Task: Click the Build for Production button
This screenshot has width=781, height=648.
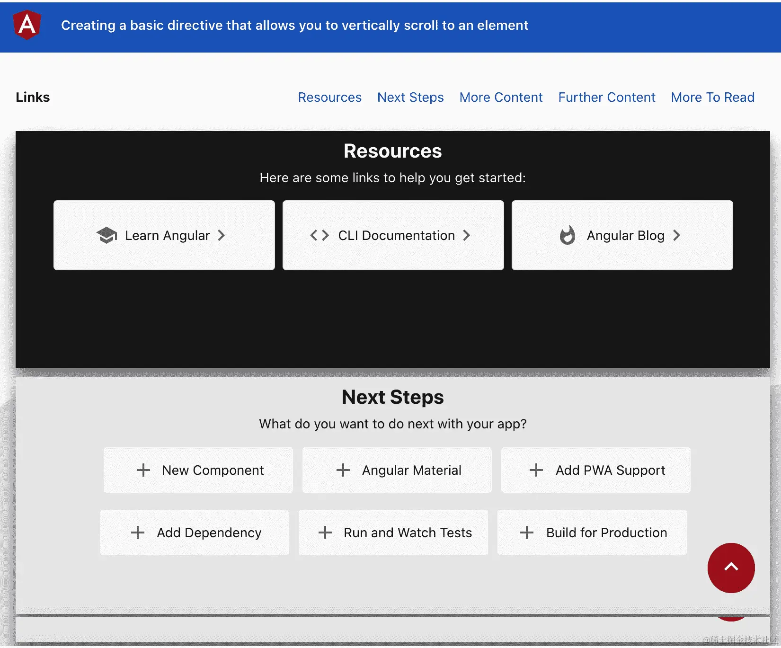Action: [592, 533]
